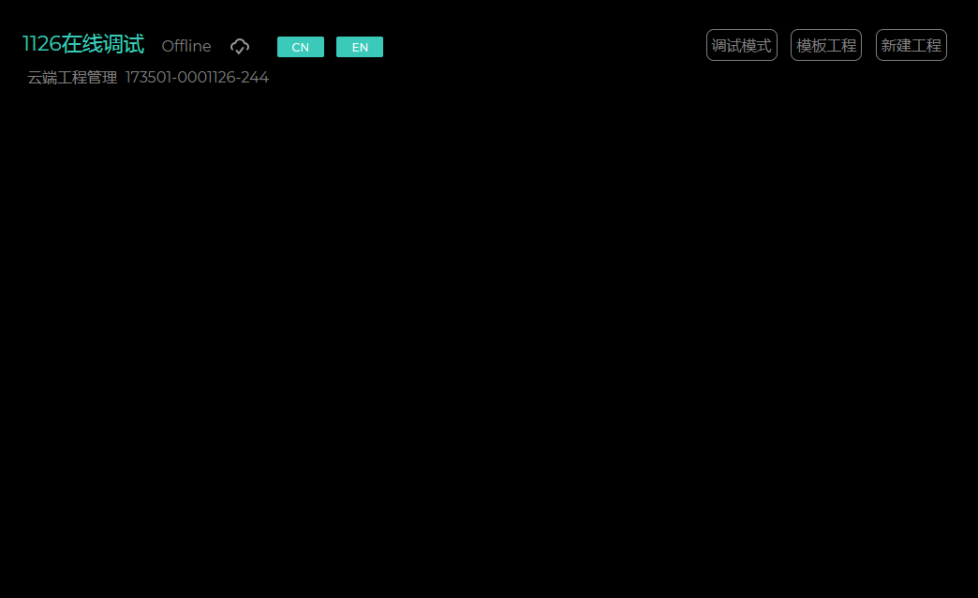The image size is (978, 598).
Task: Click the cloud sync status icon
Action: click(240, 46)
